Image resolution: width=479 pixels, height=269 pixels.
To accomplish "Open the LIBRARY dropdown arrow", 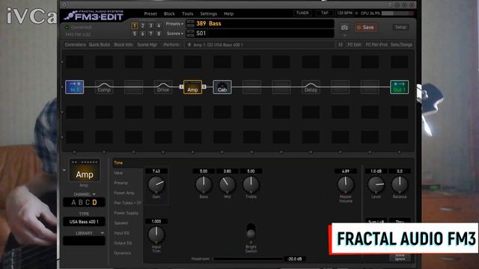I will click(103, 233).
